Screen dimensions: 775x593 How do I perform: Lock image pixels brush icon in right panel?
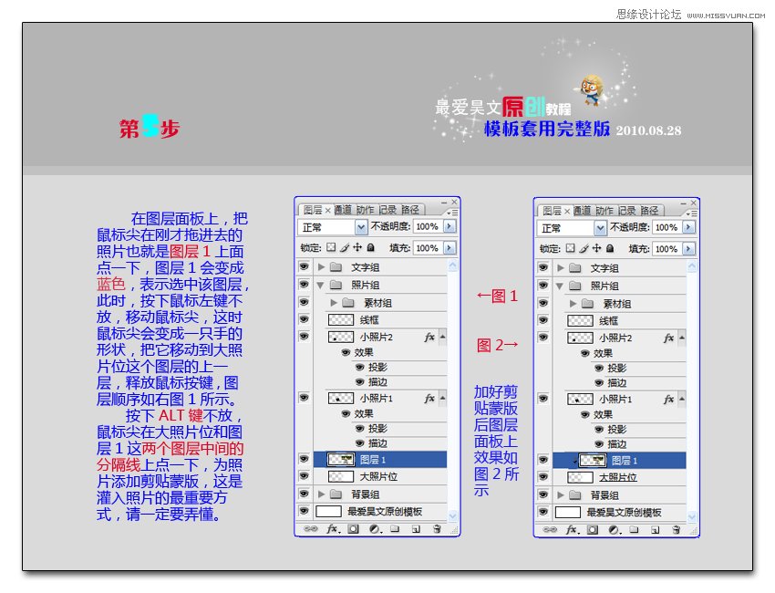584,248
